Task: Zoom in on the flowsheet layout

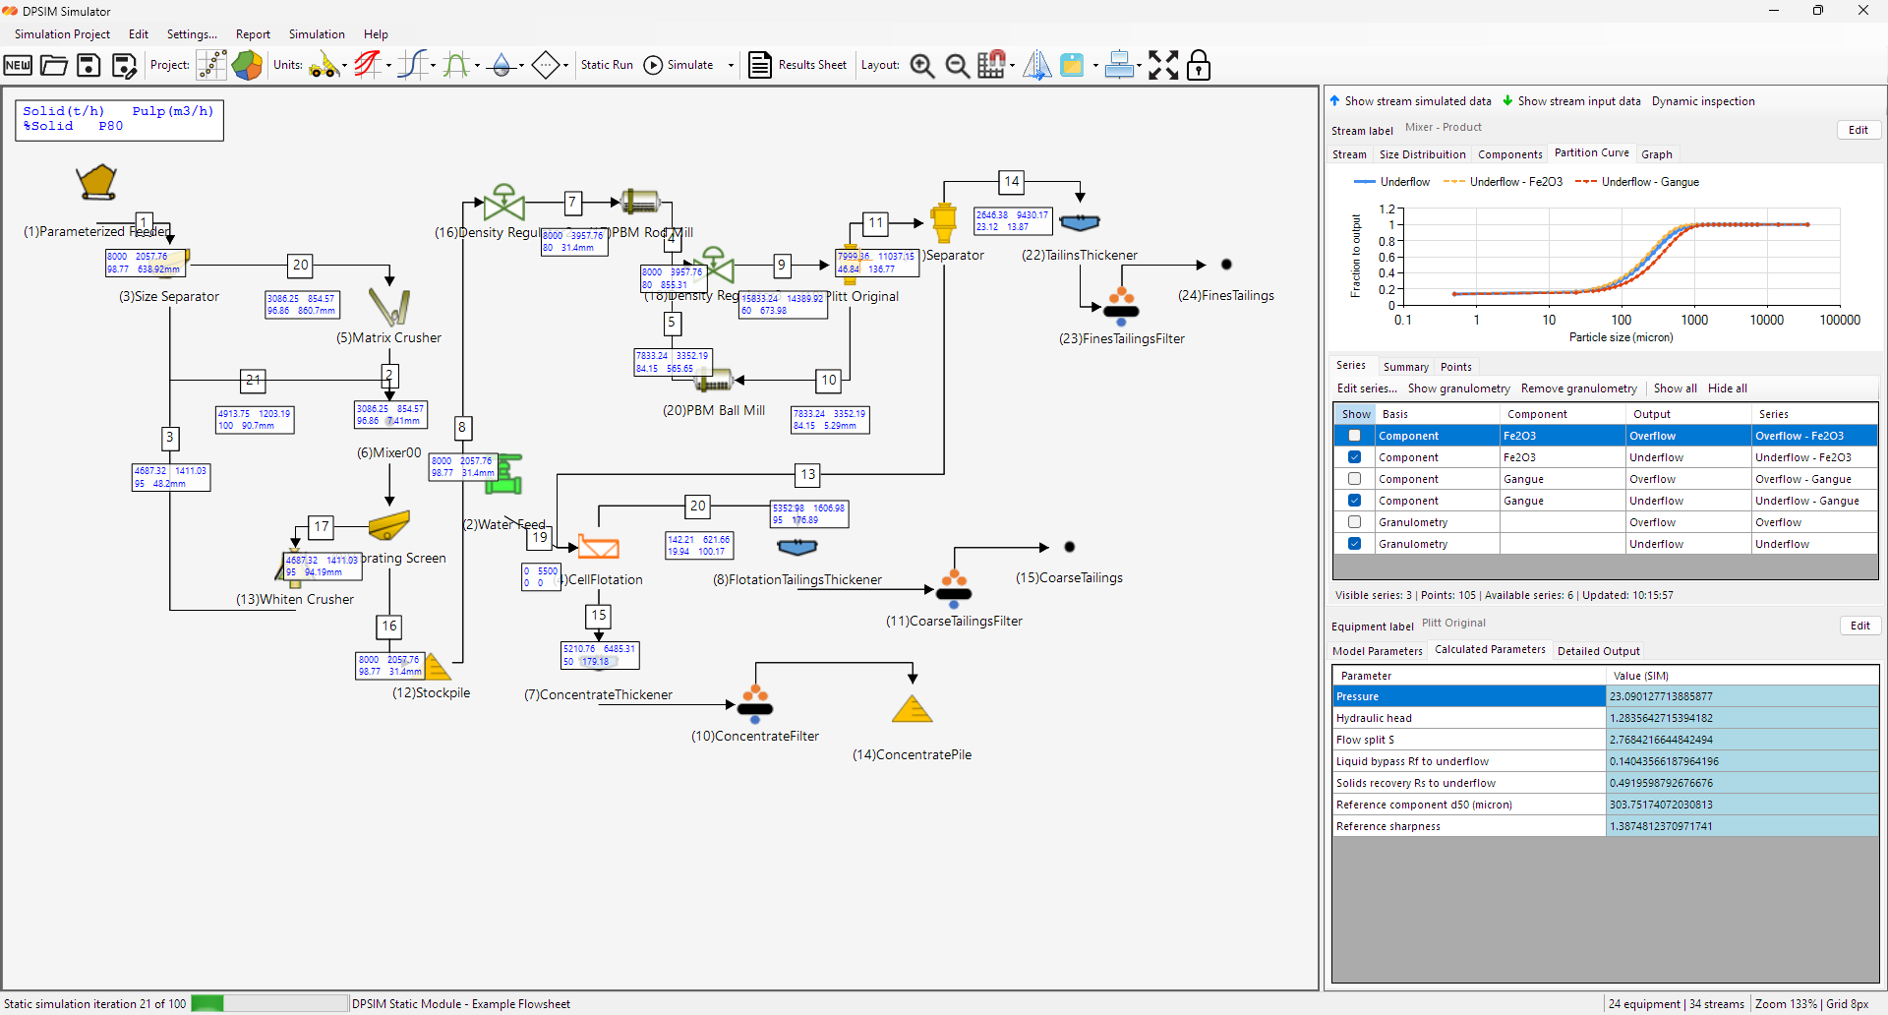Action: tap(922, 65)
